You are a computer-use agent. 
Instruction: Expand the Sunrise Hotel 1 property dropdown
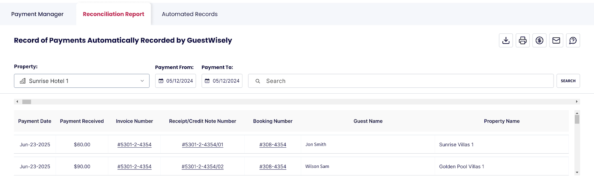(142, 81)
